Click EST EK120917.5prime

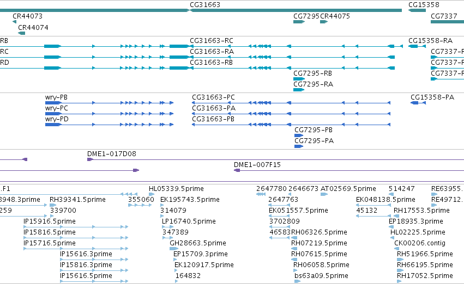pyautogui.click(x=204, y=265)
